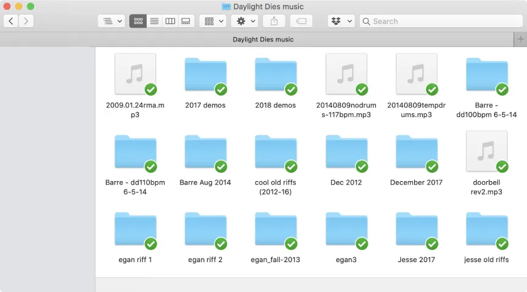Click the 'December 2017' name label

point(417,182)
